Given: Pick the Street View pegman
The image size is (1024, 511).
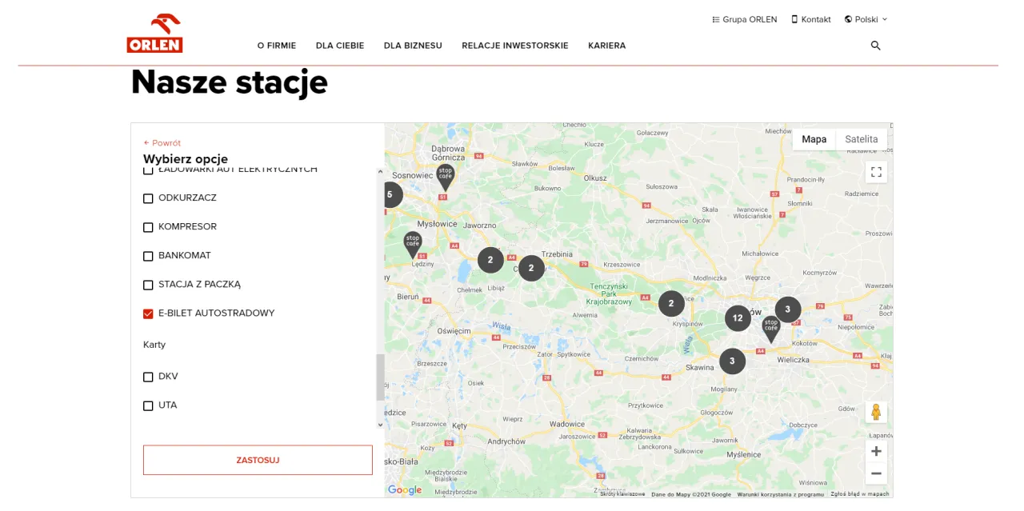Looking at the screenshot, I should [x=876, y=413].
